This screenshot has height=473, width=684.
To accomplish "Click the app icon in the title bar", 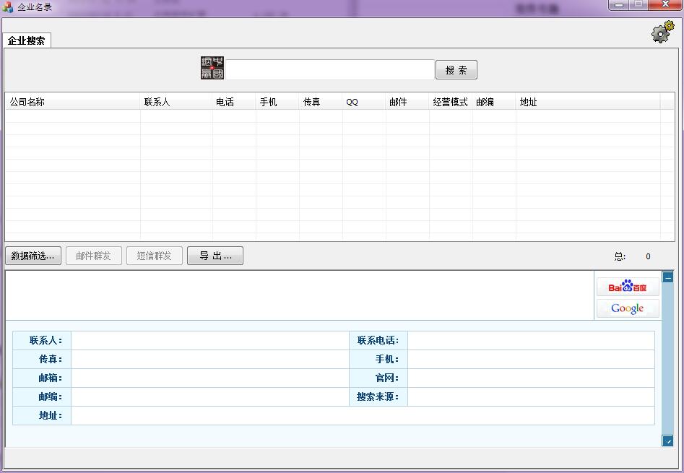I will point(8,7).
